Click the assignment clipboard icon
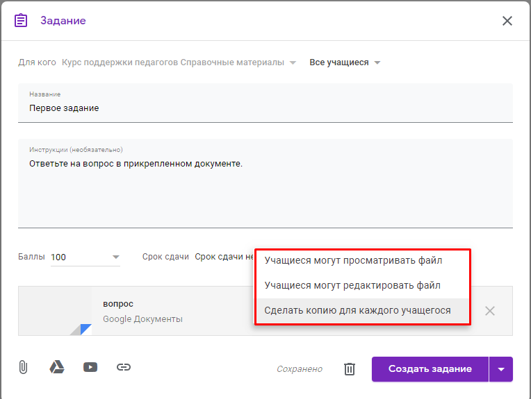The height and width of the screenshot is (399, 531). click(21, 20)
